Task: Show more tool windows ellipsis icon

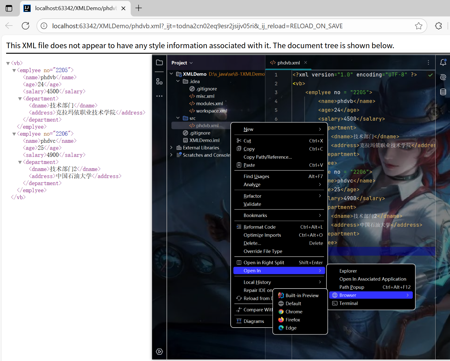Action: point(159,96)
